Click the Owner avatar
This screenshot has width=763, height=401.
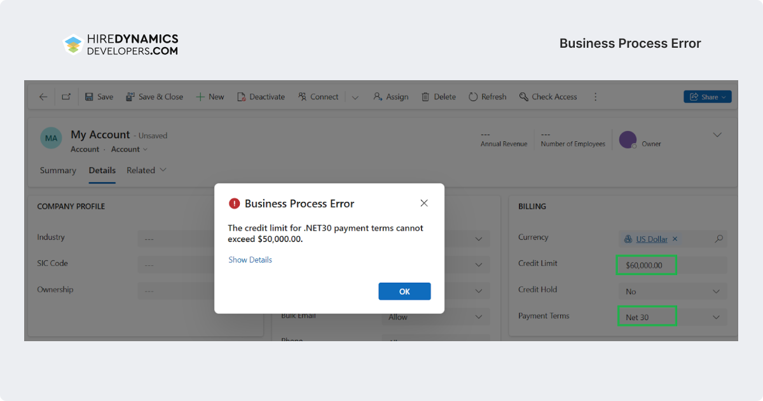tap(628, 140)
